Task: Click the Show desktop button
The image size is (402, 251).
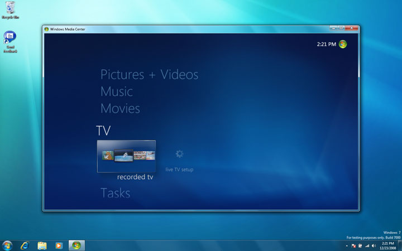Action: pos(400,245)
